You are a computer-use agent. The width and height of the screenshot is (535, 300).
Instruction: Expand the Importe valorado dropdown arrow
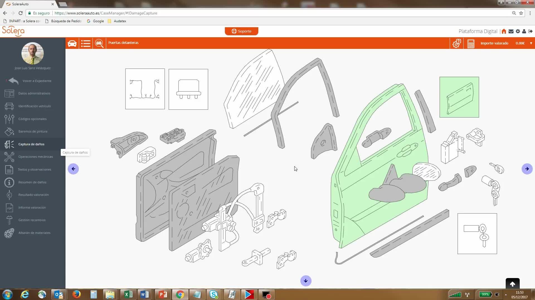coord(531,43)
